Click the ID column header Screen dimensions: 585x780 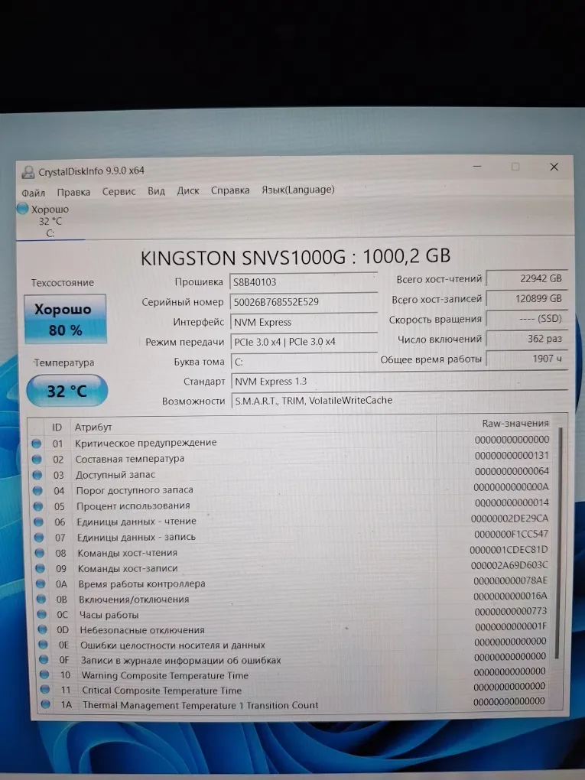point(57,427)
